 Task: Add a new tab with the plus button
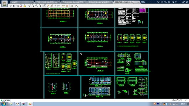point(143,2)
